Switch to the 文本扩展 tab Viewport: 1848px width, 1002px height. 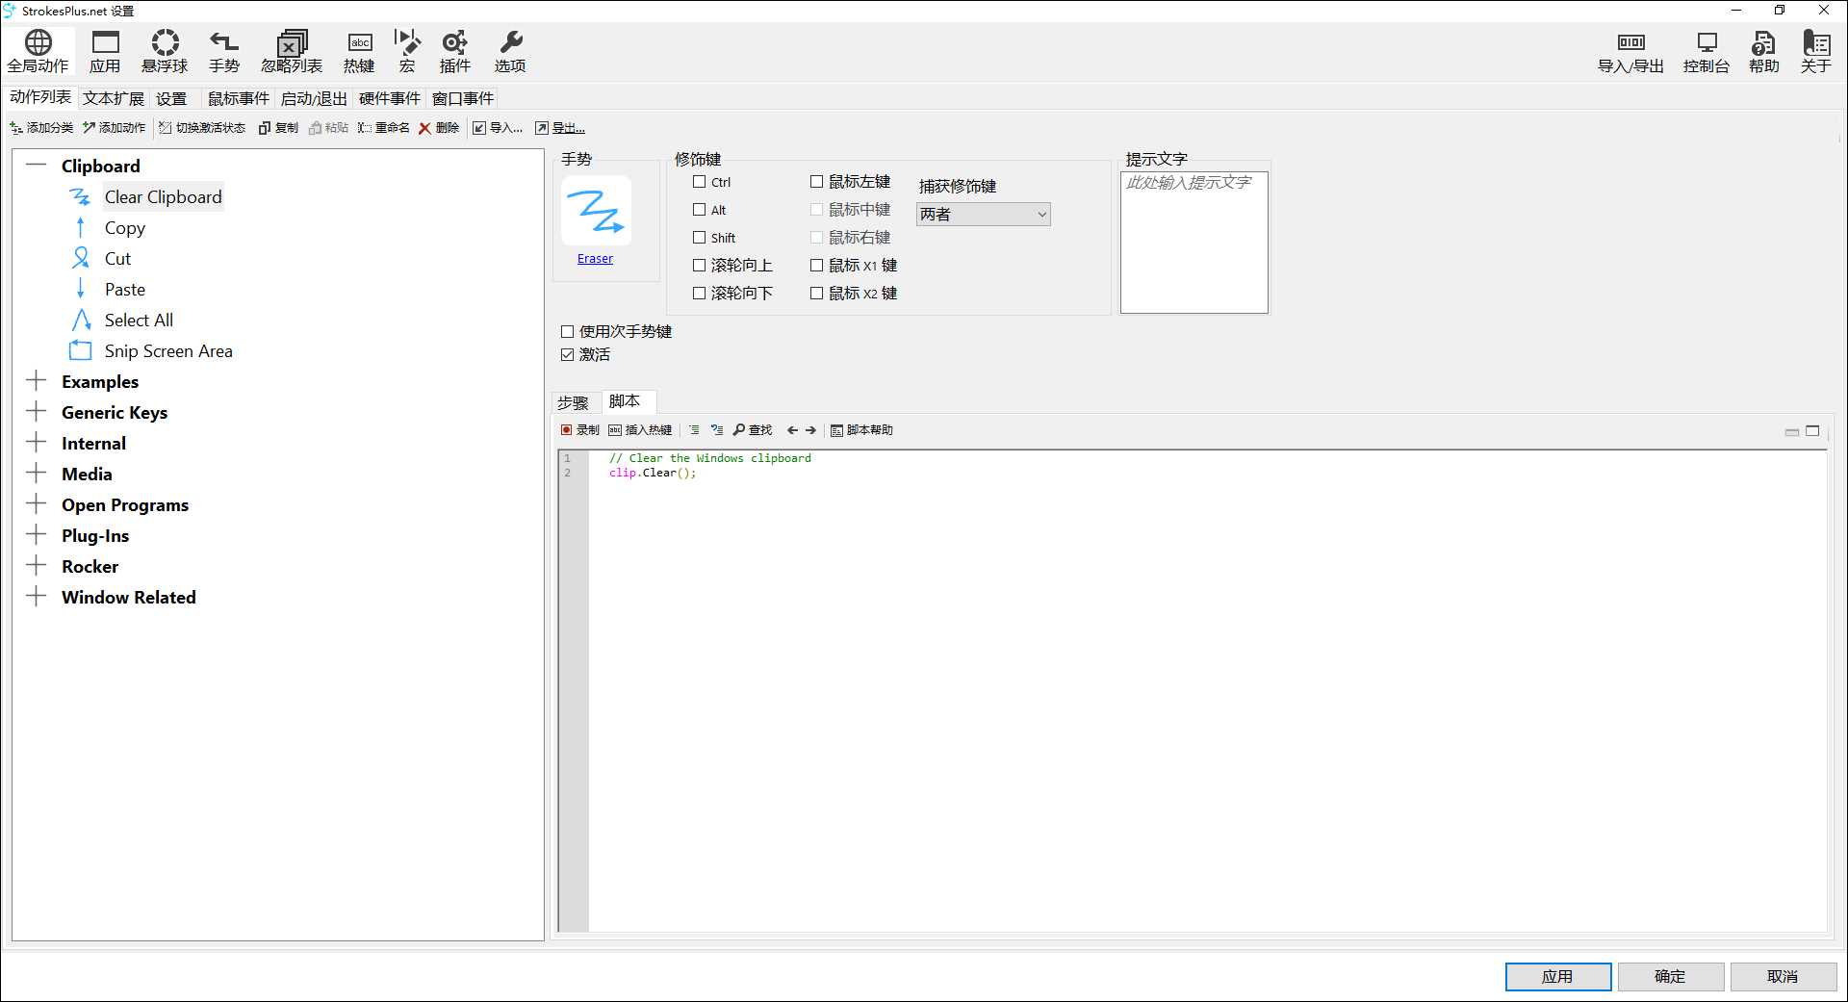pos(113,98)
